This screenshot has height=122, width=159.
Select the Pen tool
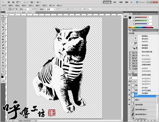[x=3, y=57]
